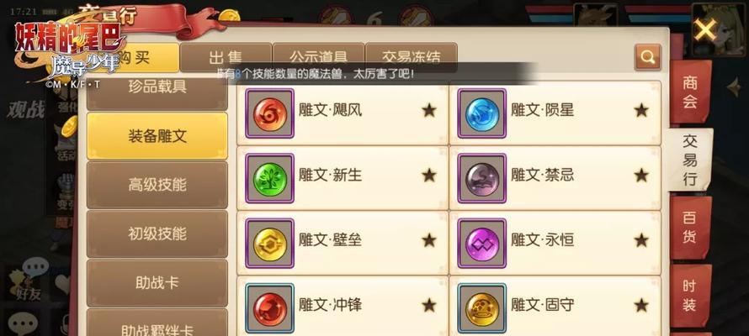
Task: Switch to the 交易冻结 tab
Action: point(411,57)
